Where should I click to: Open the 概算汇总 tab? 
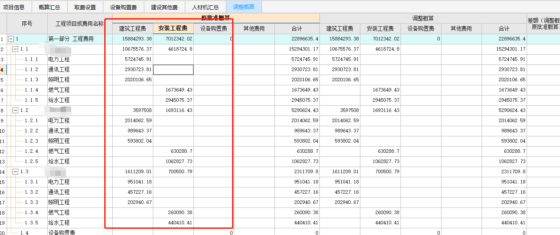coord(49,7)
